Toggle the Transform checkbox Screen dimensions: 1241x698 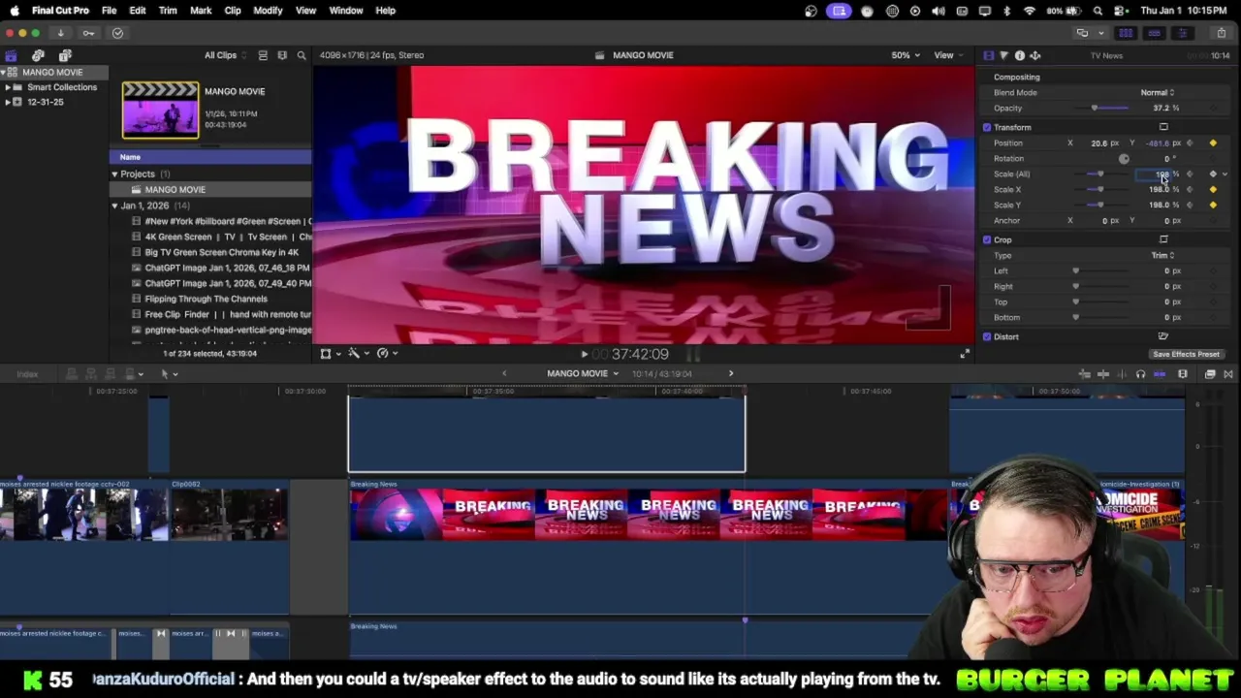pyautogui.click(x=987, y=127)
